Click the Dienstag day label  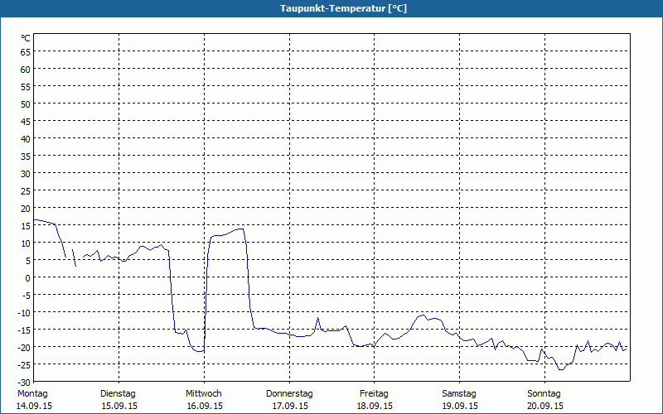tap(118, 394)
